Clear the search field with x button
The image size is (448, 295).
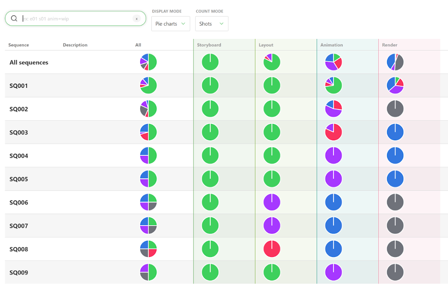[137, 18]
